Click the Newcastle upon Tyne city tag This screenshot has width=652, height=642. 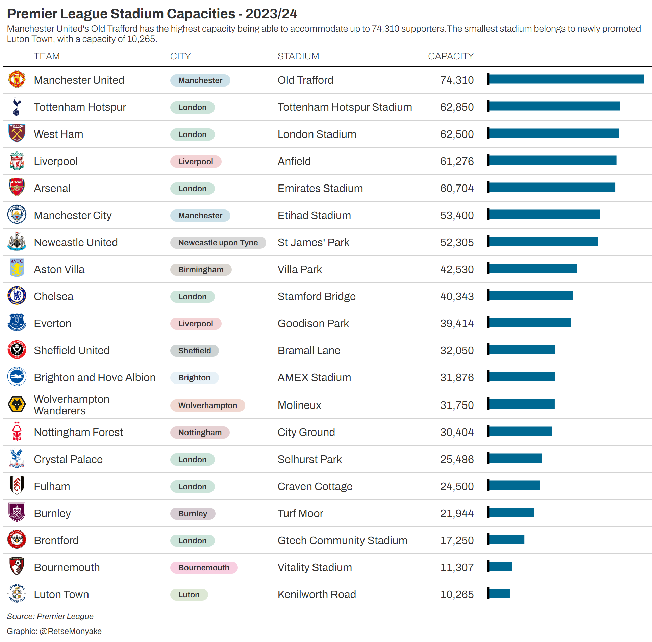(218, 243)
